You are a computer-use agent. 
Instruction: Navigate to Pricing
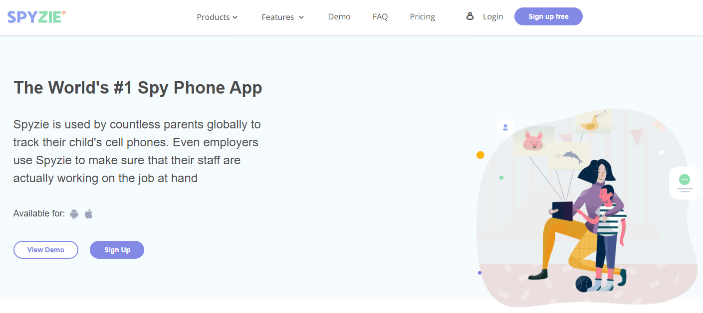(423, 17)
